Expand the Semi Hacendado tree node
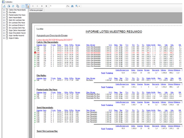This screenshot has height=138, width=184. [4, 18]
